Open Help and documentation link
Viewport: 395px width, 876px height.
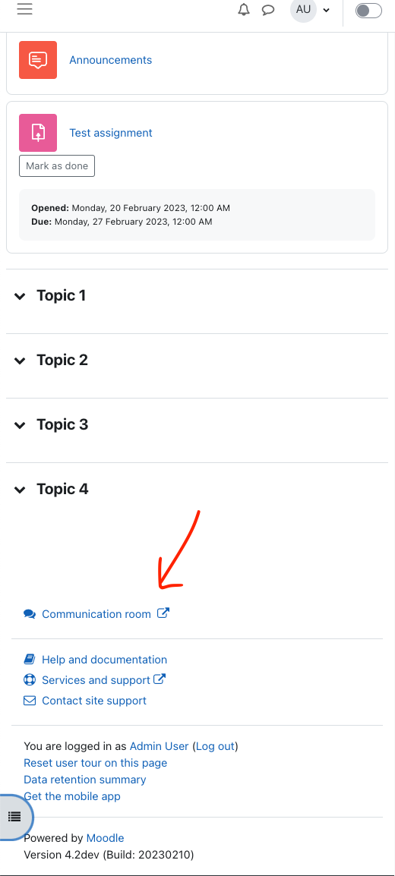click(x=105, y=660)
